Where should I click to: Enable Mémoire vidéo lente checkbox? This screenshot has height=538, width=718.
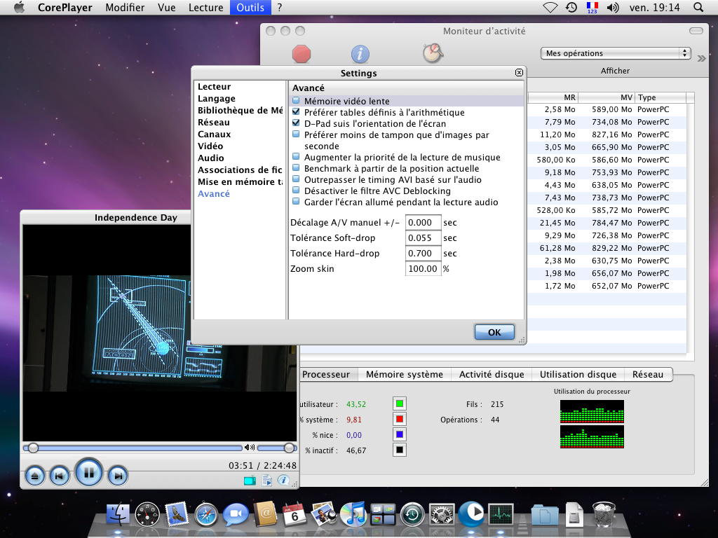[x=296, y=101]
